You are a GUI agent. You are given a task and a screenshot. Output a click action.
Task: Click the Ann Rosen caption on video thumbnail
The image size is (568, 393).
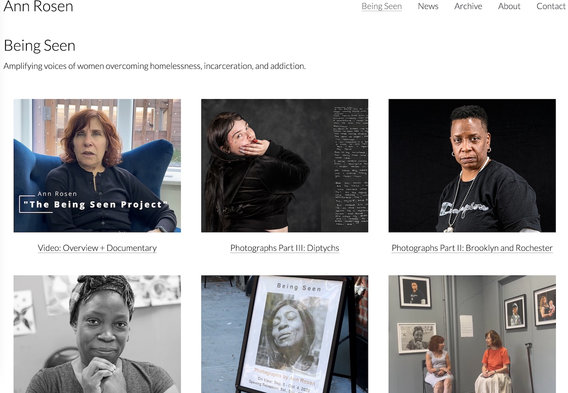[x=57, y=194]
